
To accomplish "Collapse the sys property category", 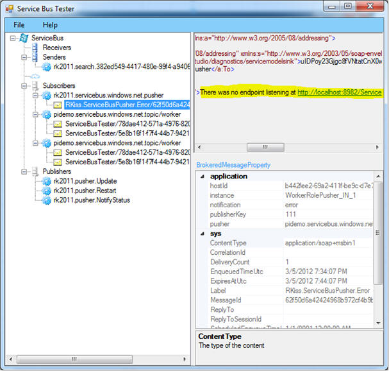I will 203,234.
